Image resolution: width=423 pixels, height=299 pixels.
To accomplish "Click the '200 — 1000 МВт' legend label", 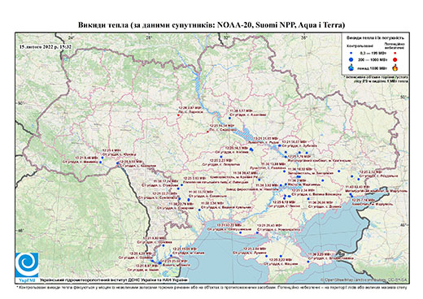I will coord(372,59).
